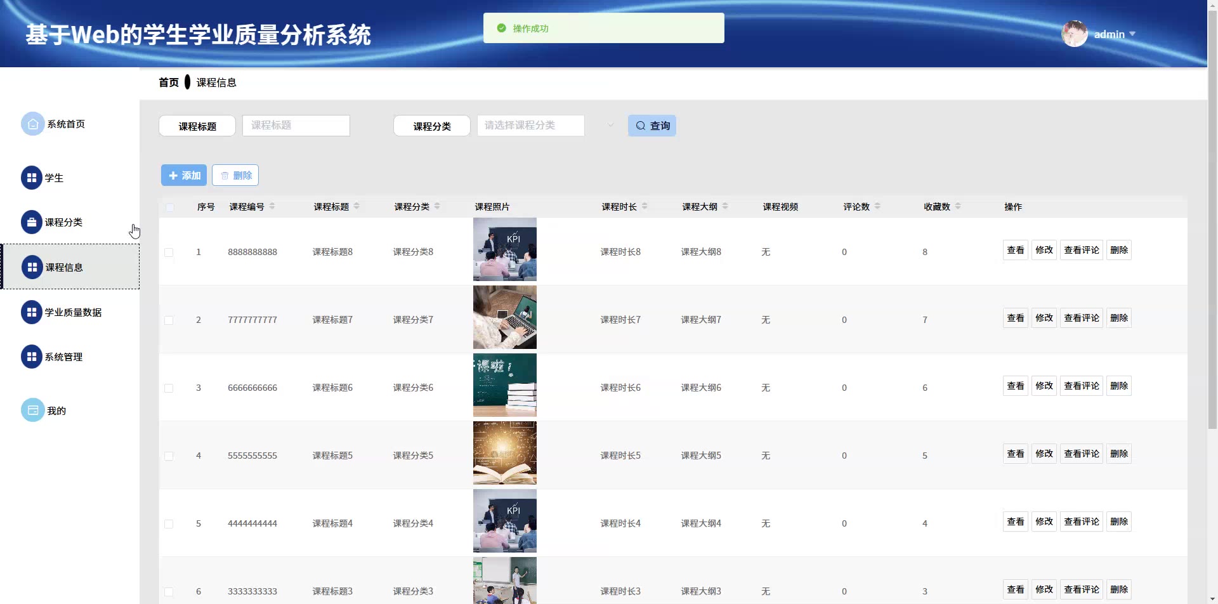1218x604 pixels.
Task: Tick the select-all checkbox in table header
Action: [x=169, y=207]
